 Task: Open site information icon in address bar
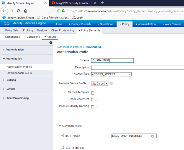click(59, 11)
